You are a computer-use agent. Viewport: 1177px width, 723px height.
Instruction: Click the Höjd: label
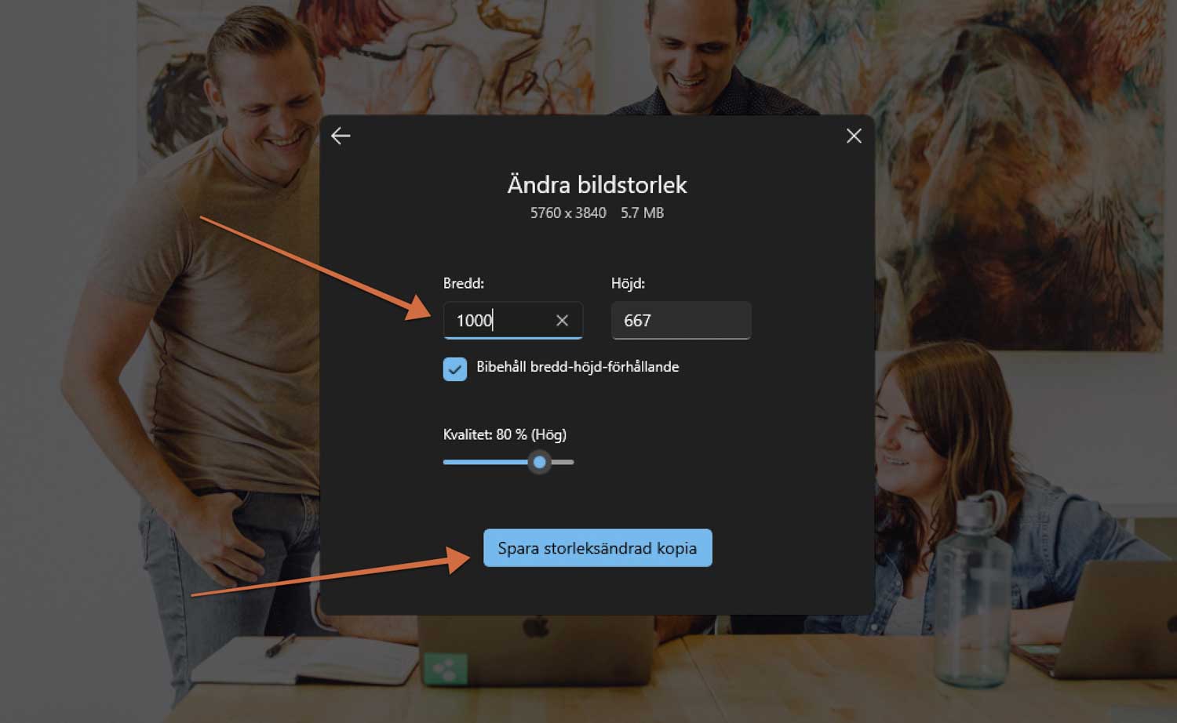(x=628, y=283)
